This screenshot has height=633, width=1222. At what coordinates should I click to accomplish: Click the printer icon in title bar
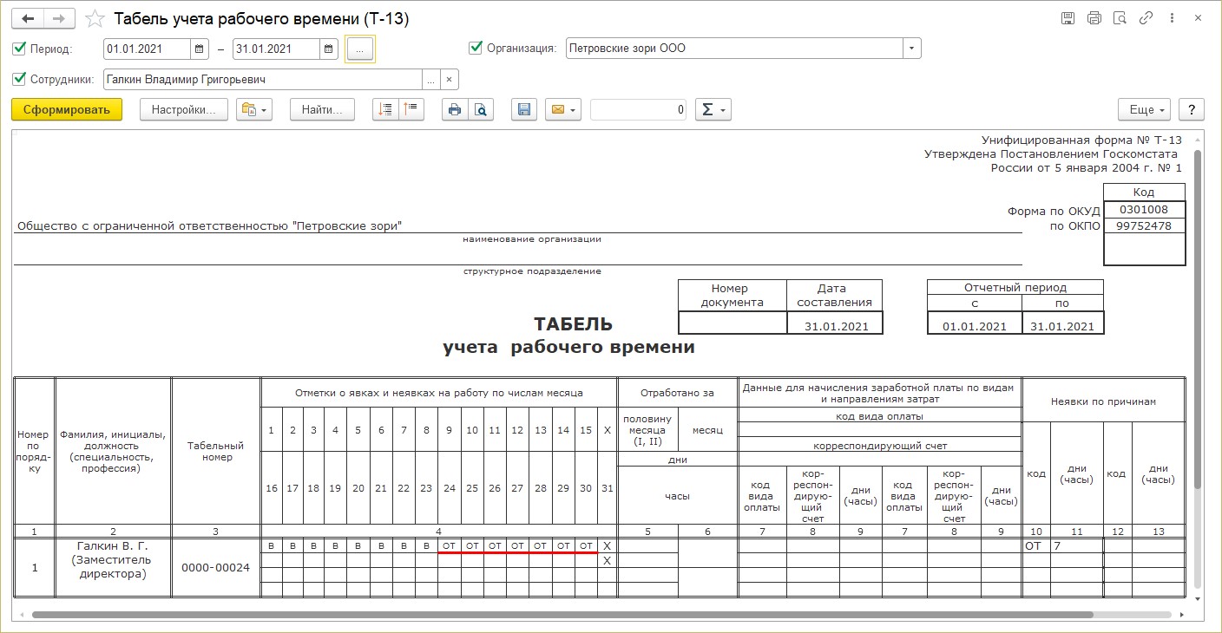click(x=1094, y=18)
